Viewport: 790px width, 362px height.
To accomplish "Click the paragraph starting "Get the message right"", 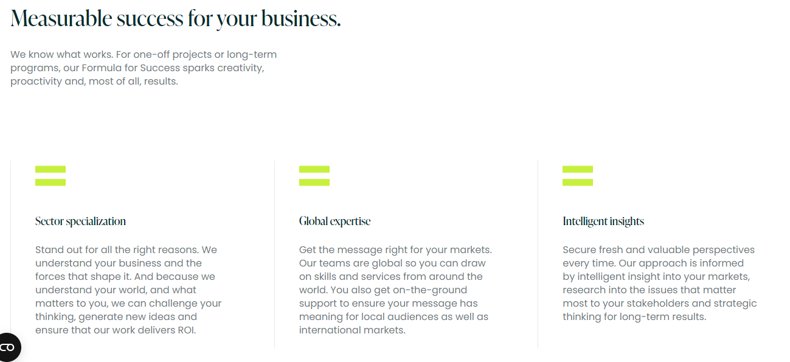I will 395,290.
